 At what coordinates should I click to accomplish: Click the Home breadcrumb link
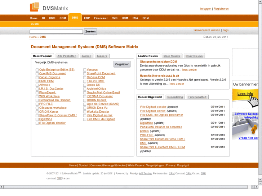(33, 37)
